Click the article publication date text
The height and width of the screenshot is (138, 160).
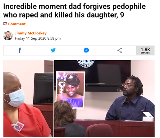(x=38, y=38)
